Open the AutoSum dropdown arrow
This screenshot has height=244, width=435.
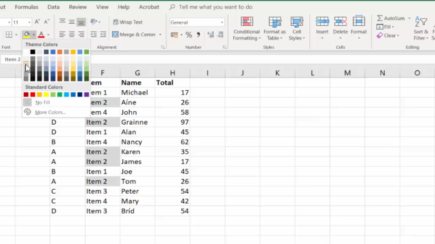pos(409,18)
